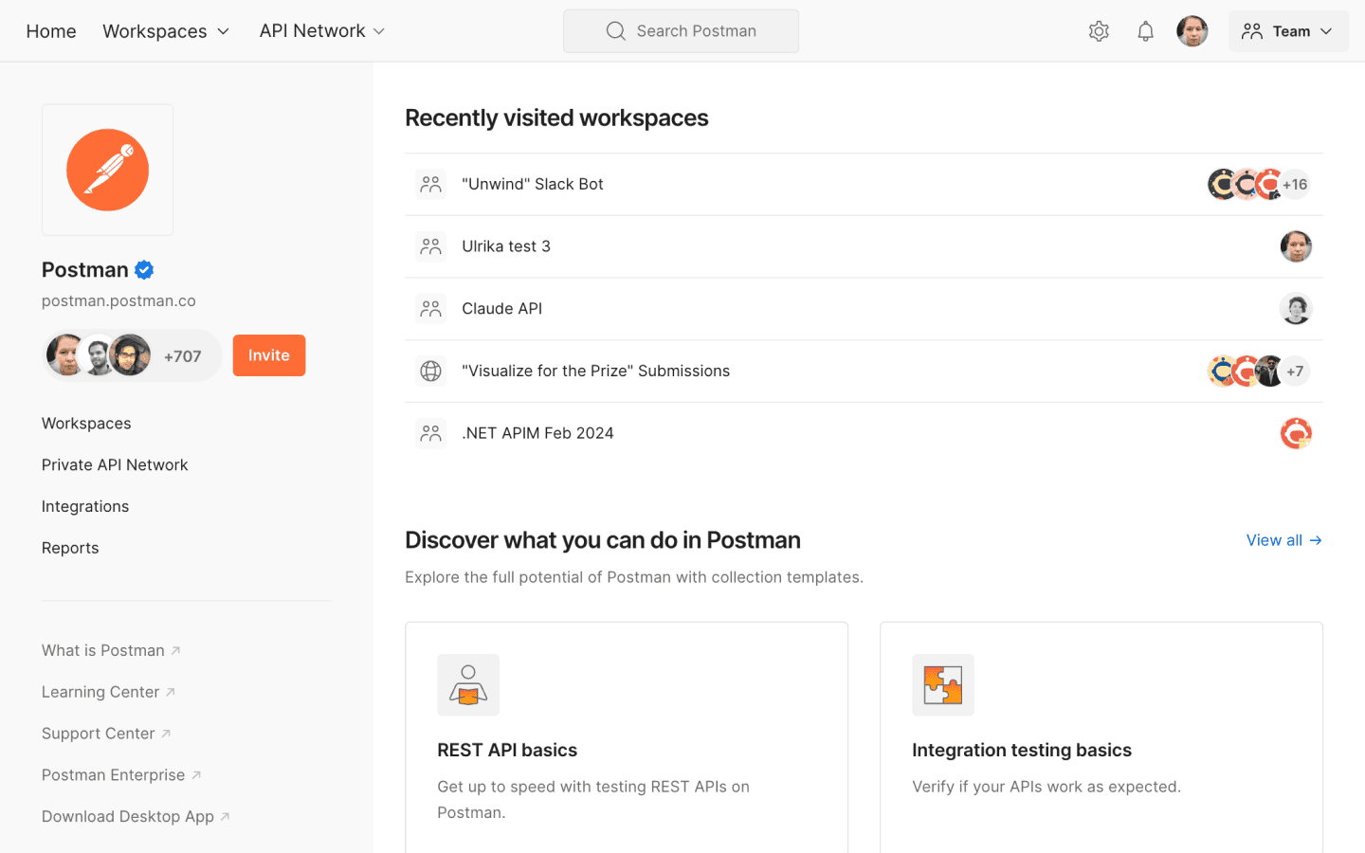Open Integrations in the sidebar

pos(85,507)
